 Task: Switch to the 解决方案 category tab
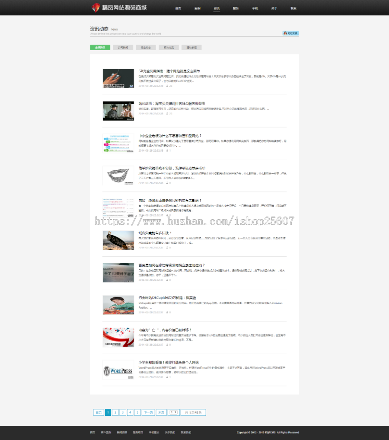point(169,48)
